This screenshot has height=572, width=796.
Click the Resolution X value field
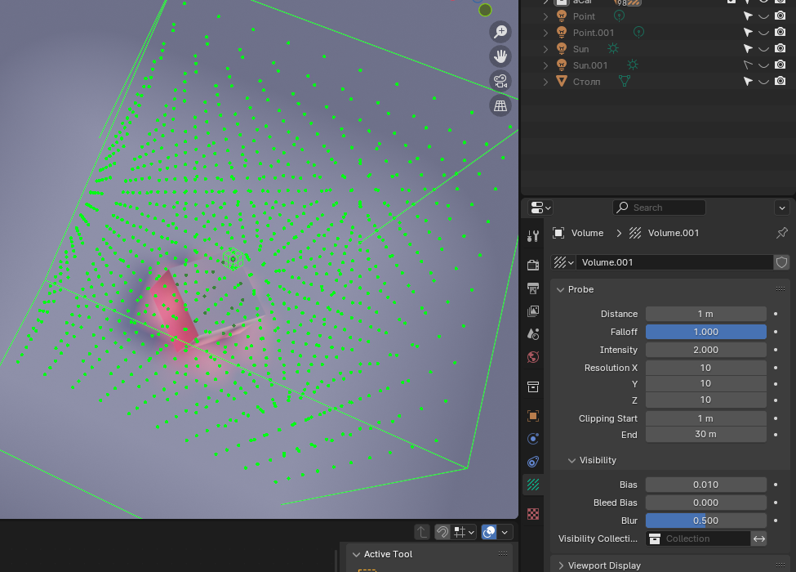[x=705, y=368]
